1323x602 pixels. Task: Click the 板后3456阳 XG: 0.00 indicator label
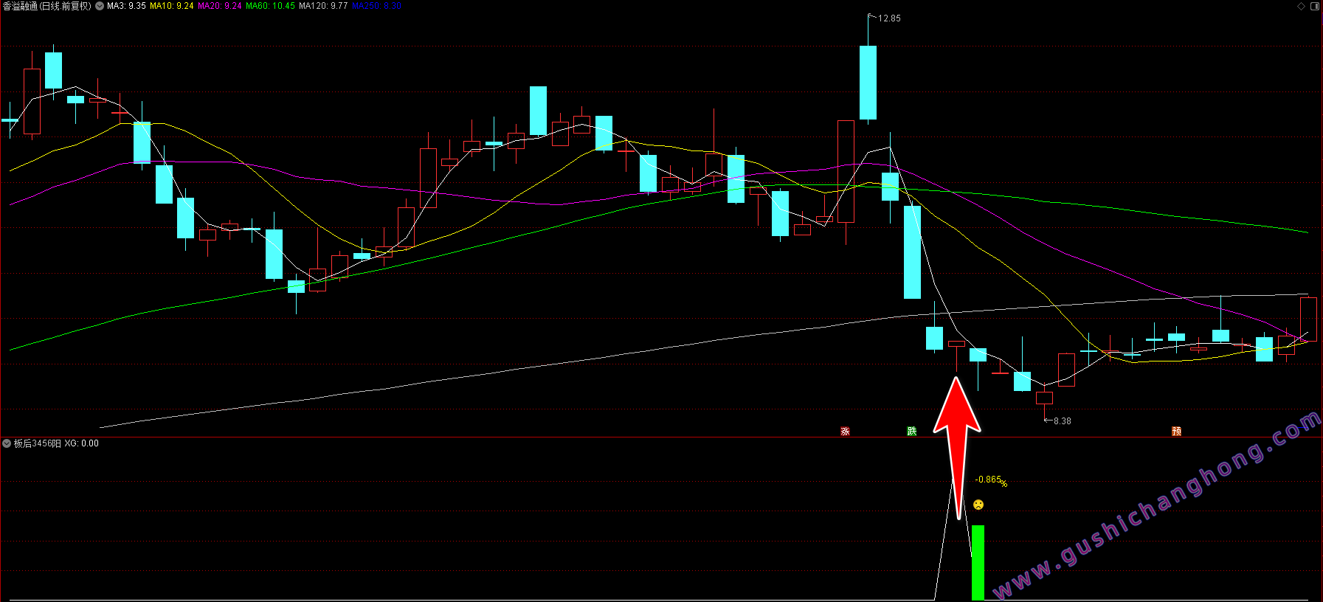point(56,443)
